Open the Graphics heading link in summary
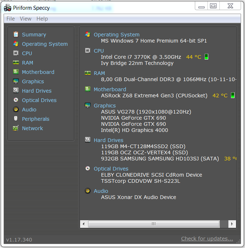This screenshot has width=245, height=248. (105, 106)
